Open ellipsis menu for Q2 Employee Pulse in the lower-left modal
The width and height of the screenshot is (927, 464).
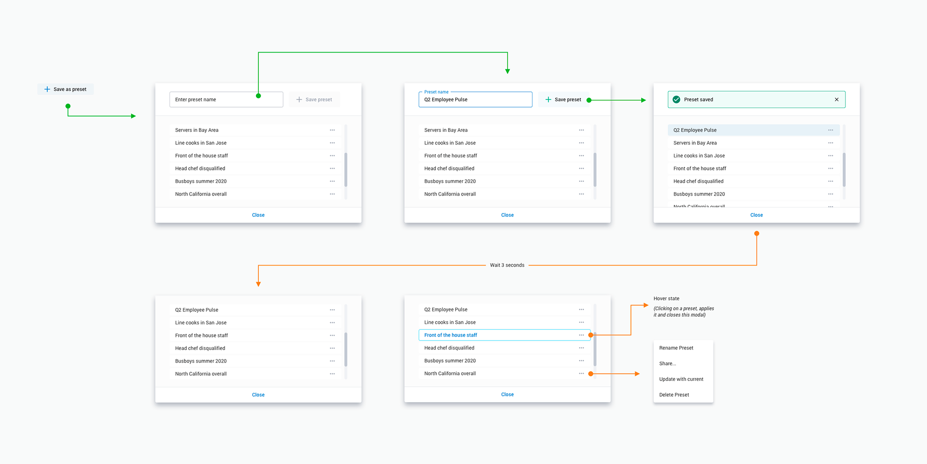click(332, 310)
